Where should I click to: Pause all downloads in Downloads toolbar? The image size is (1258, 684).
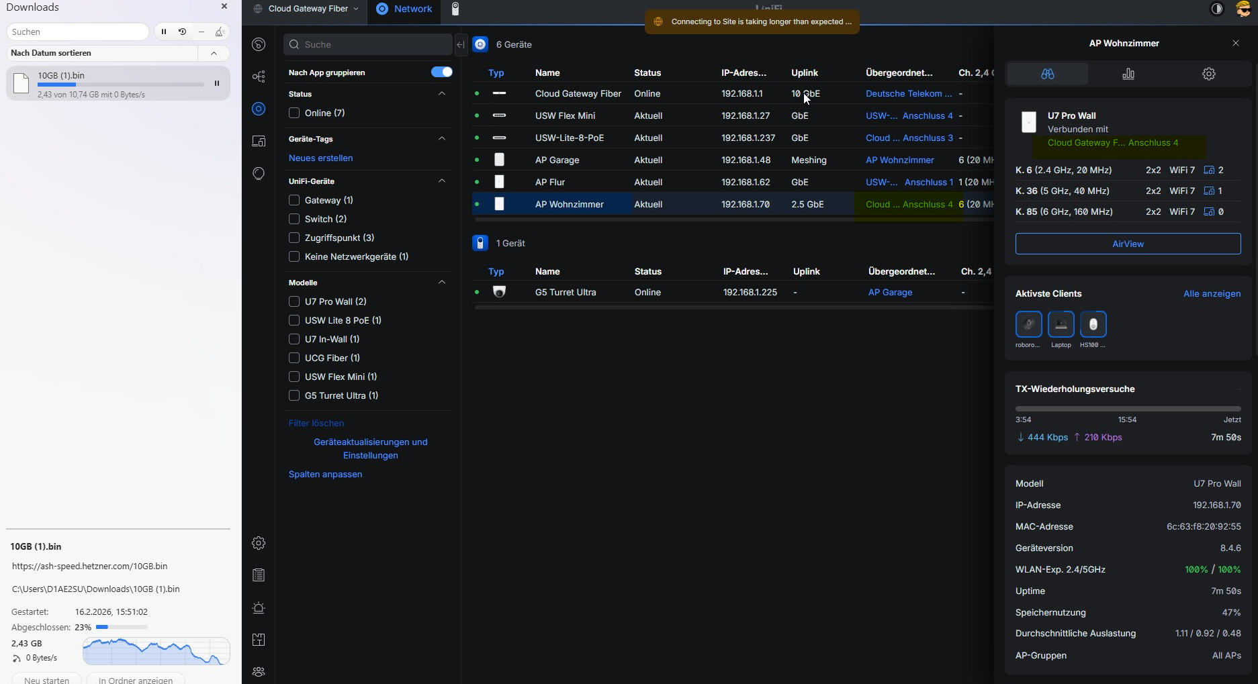[x=164, y=32]
